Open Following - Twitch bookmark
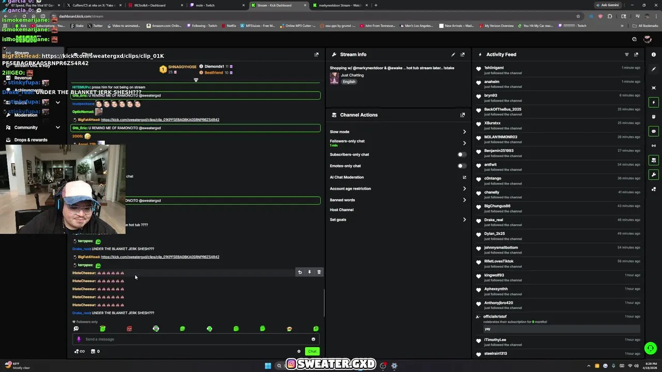The width and height of the screenshot is (662, 372). (202, 26)
